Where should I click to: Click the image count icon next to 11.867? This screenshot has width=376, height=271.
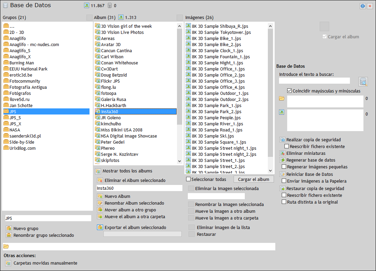click(86, 5)
